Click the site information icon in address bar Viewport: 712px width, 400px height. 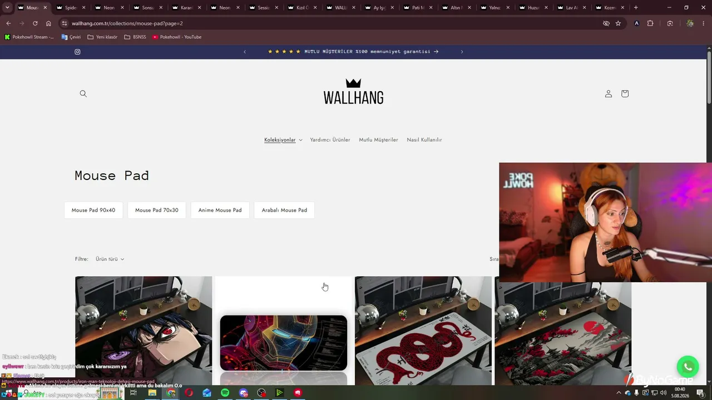(65, 23)
